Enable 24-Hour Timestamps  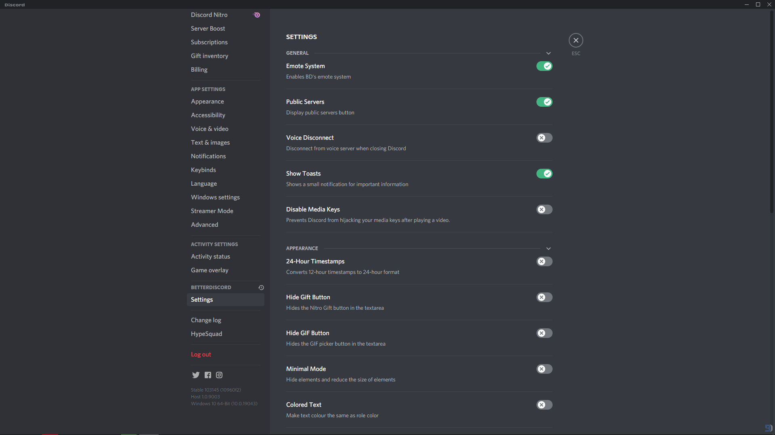click(x=544, y=261)
